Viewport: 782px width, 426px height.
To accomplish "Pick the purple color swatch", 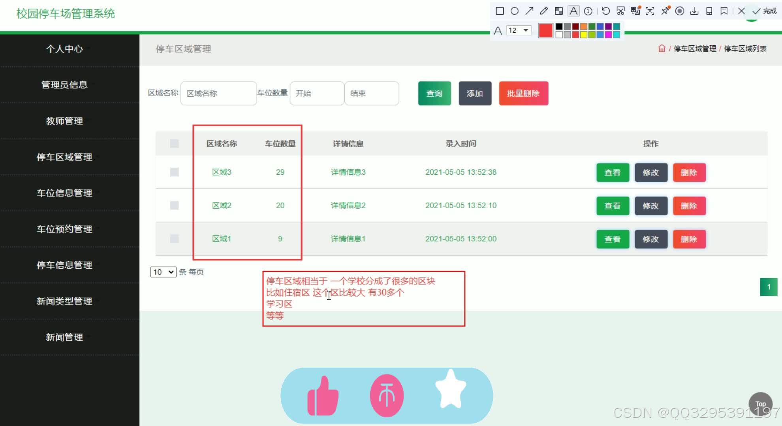I will [608, 27].
